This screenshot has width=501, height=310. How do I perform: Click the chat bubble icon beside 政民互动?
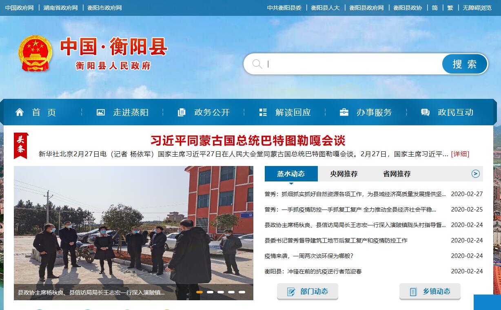click(425, 112)
